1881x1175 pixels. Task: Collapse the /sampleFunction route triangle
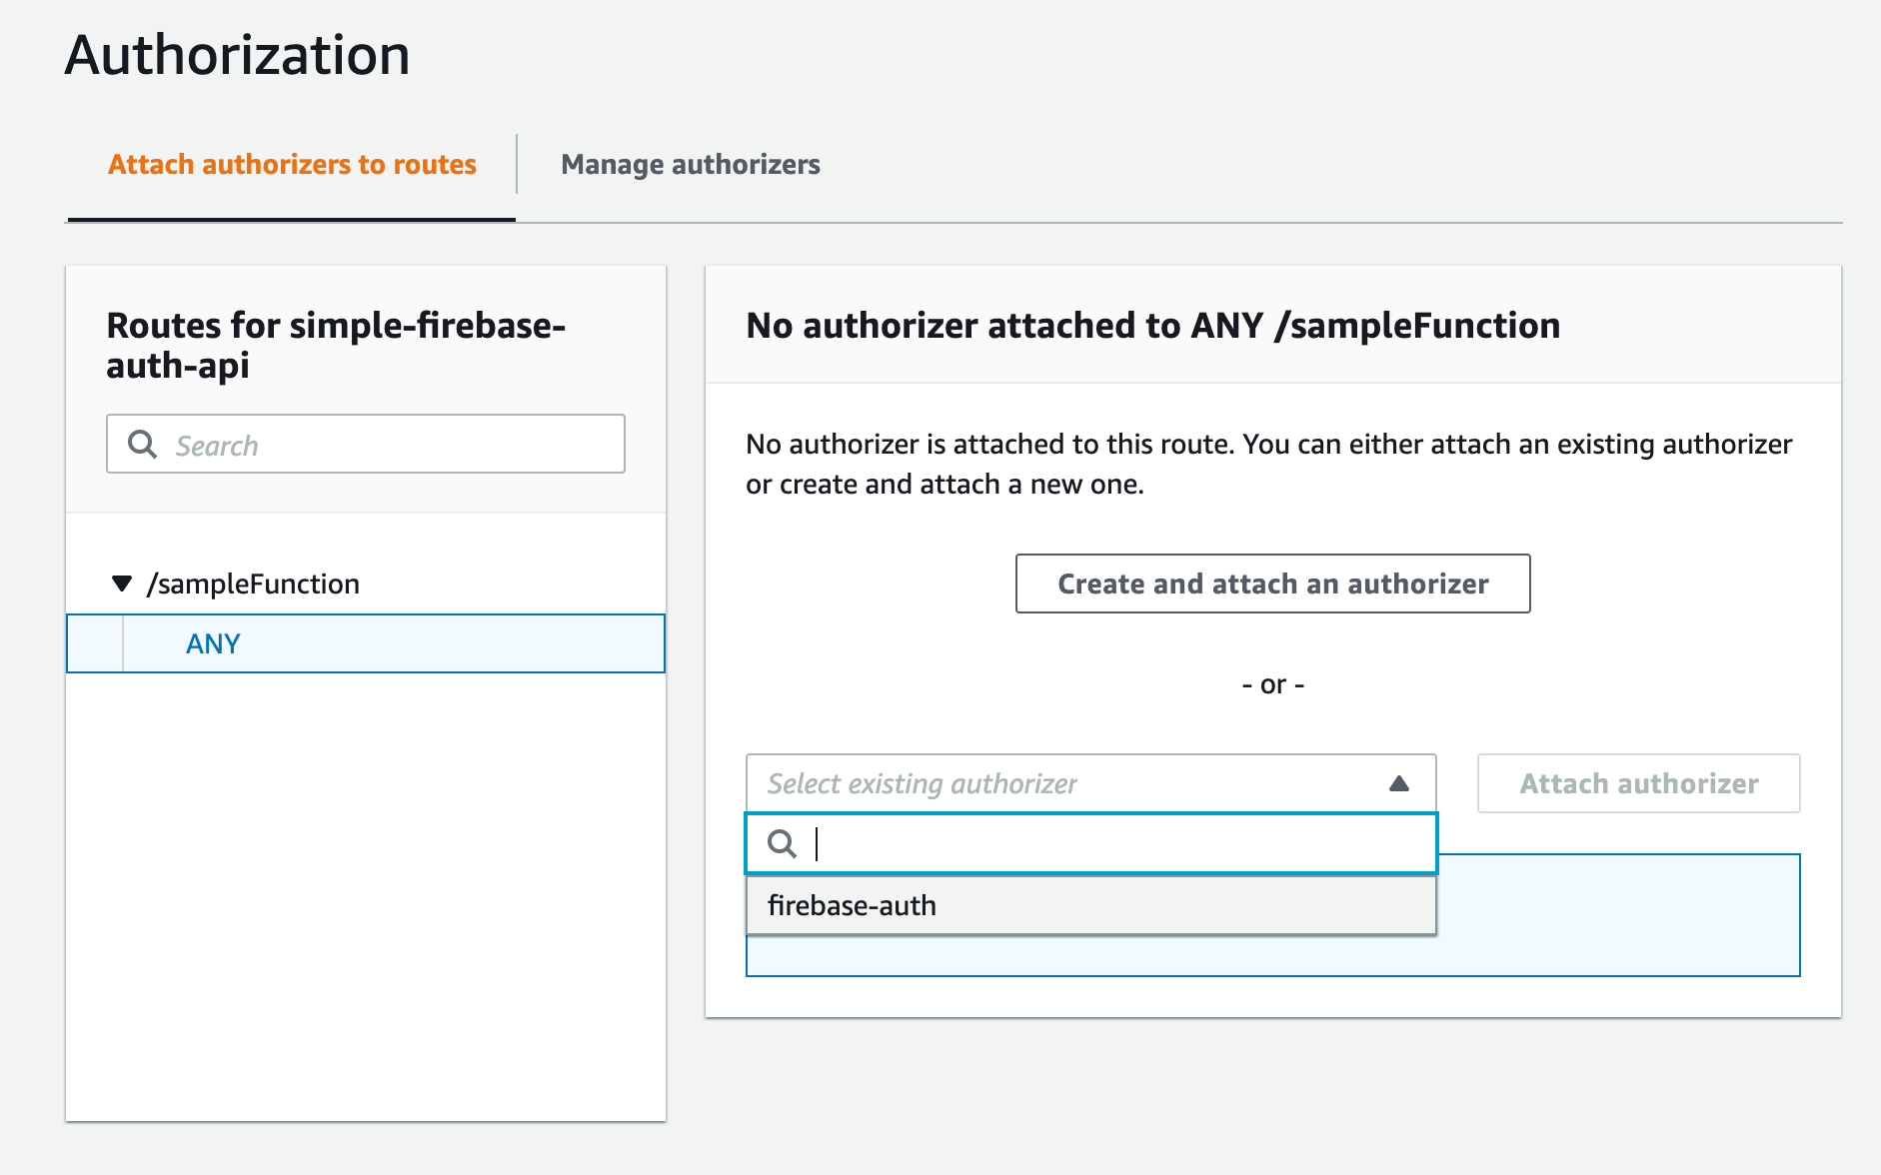pos(122,584)
